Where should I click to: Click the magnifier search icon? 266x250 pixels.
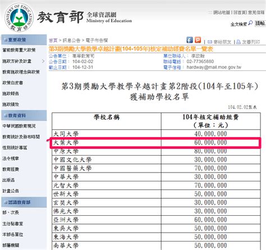[x=250, y=23]
